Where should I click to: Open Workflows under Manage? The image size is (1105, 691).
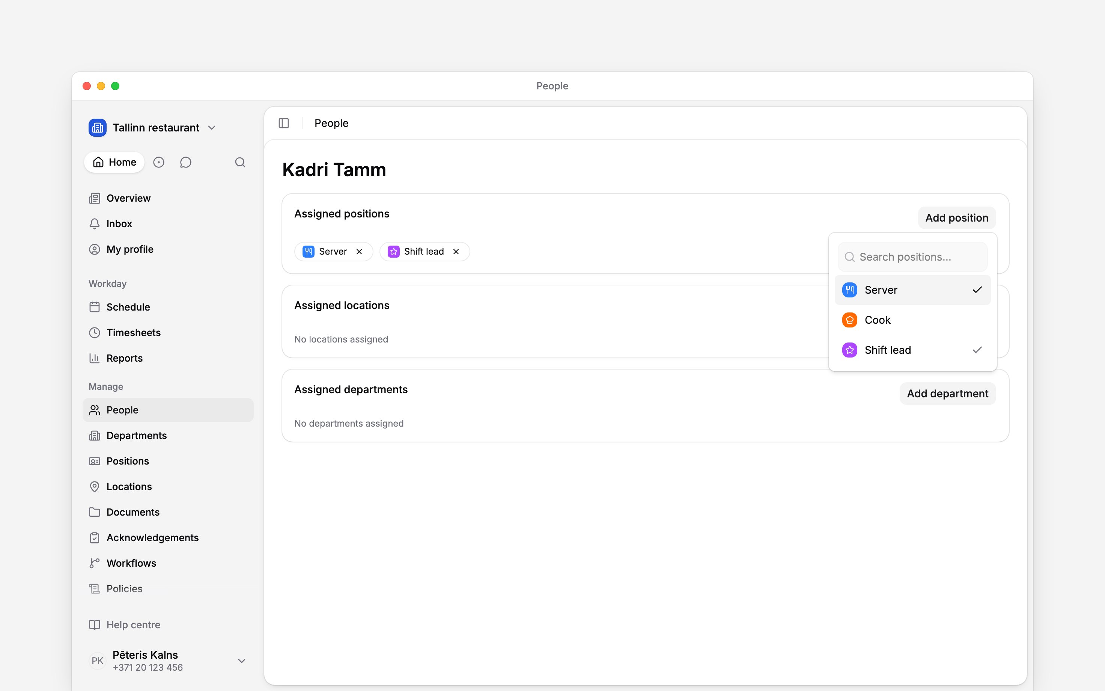point(167,563)
